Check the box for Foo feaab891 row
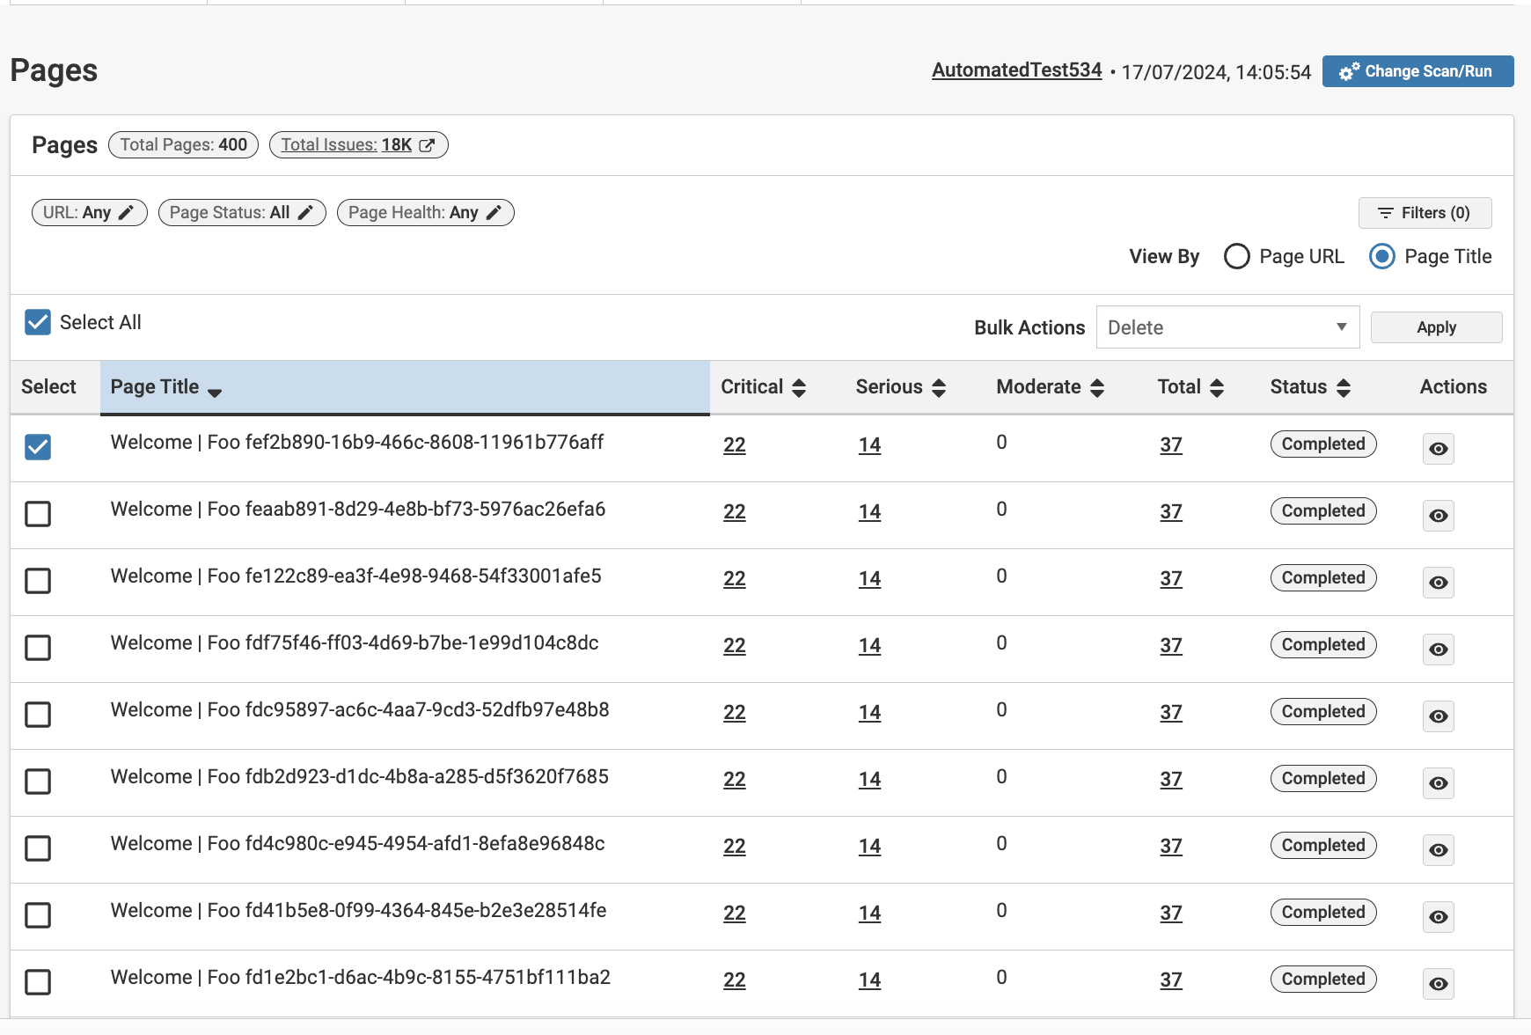Screen dimensions: 1531x1035 click(38, 514)
